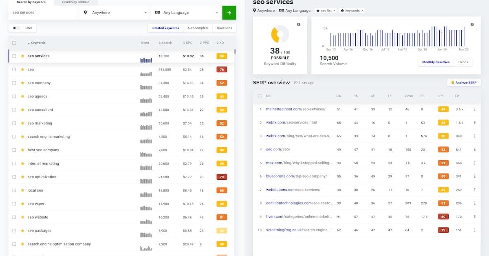The image size is (489, 256).
Task: Click the language icon beside Any Language
Action: [158, 13]
